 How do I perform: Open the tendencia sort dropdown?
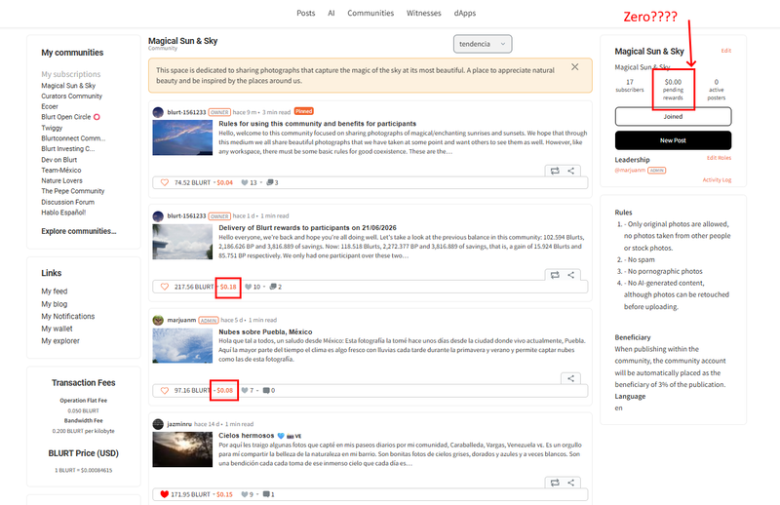[483, 44]
